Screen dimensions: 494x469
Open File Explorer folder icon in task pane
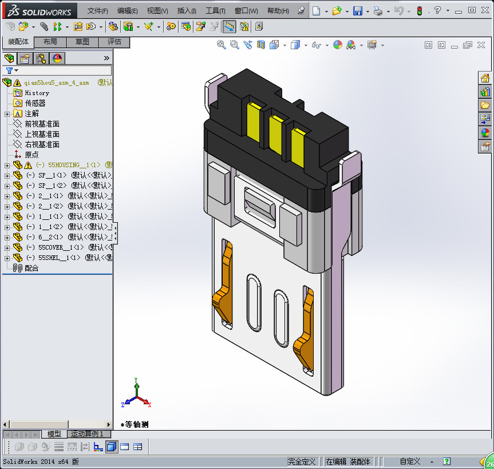point(485,105)
